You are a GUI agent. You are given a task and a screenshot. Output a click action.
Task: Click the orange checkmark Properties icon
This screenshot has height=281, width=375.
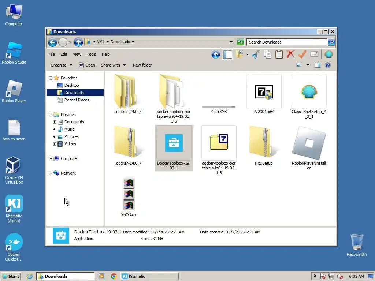(302, 55)
